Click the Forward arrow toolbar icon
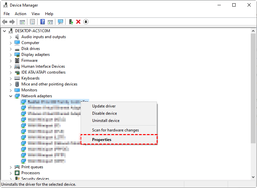This screenshot has height=188, width=257. 12,22
